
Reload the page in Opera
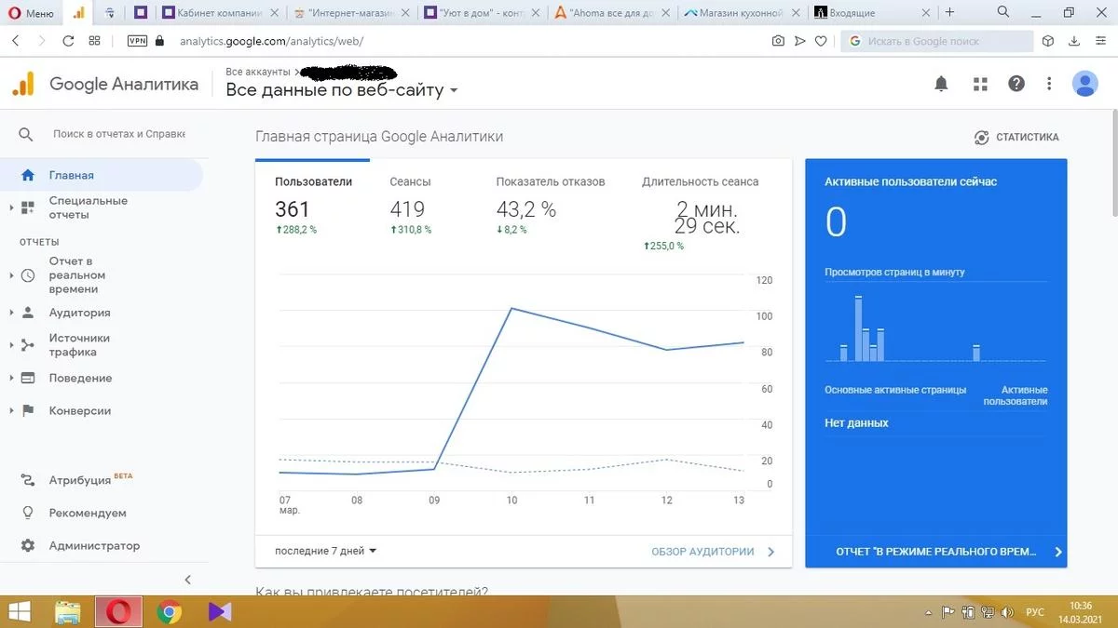[68, 41]
